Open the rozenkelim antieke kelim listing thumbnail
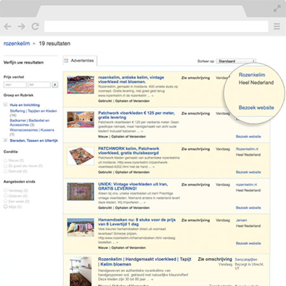This screenshot has height=286, width=286. 81,85
